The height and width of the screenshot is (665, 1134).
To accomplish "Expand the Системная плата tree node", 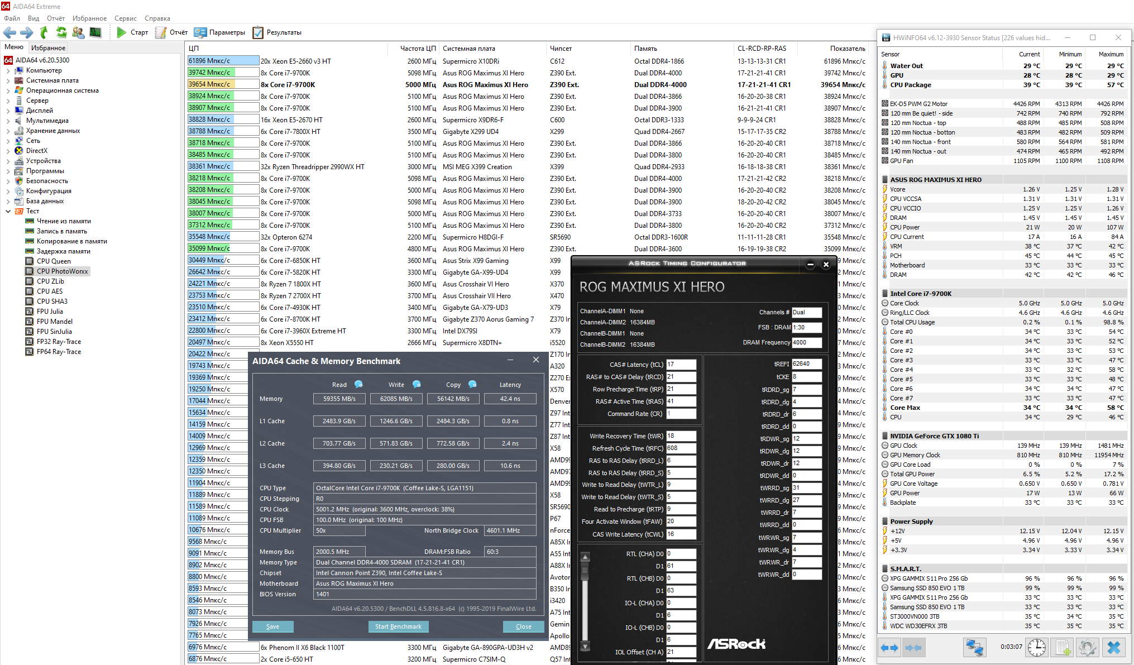I will (8, 80).
